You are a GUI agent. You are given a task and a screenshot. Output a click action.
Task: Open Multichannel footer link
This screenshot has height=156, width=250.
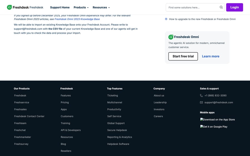point(115,103)
